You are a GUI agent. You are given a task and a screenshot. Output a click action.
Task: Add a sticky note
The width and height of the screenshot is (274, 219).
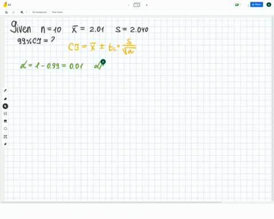pos(5,113)
